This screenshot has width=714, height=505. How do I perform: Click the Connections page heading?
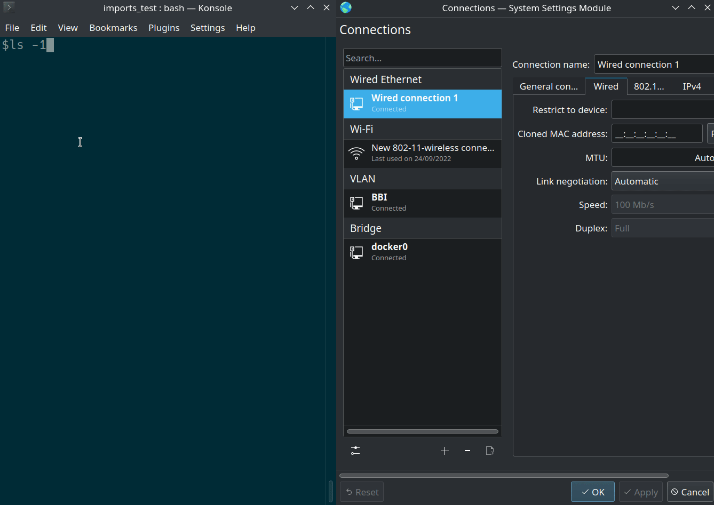click(375, 30)
